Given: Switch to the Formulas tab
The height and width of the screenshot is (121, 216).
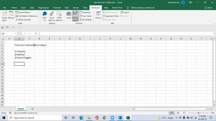Looking at the screenshot, I should [57, 8].
